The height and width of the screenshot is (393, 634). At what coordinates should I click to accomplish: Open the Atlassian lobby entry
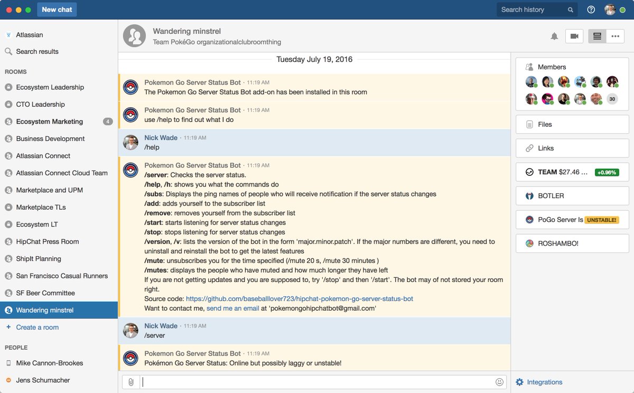[59, 35]
